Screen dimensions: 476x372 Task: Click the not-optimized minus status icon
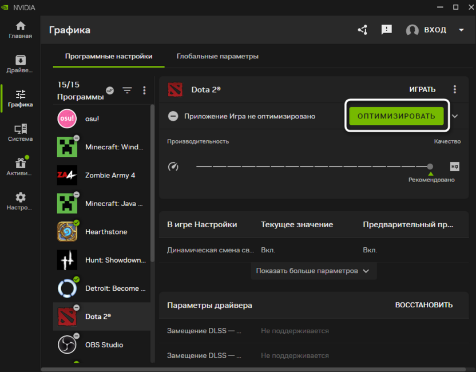pos(173,116)
